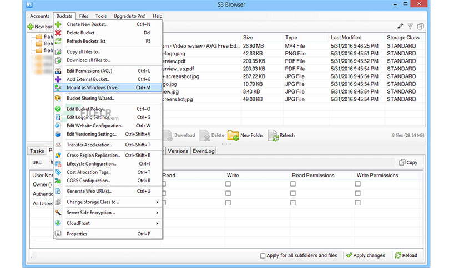Select the Create New Bucket.. menu entry
This screenshot has height=268, width=464.
point(108,24)
